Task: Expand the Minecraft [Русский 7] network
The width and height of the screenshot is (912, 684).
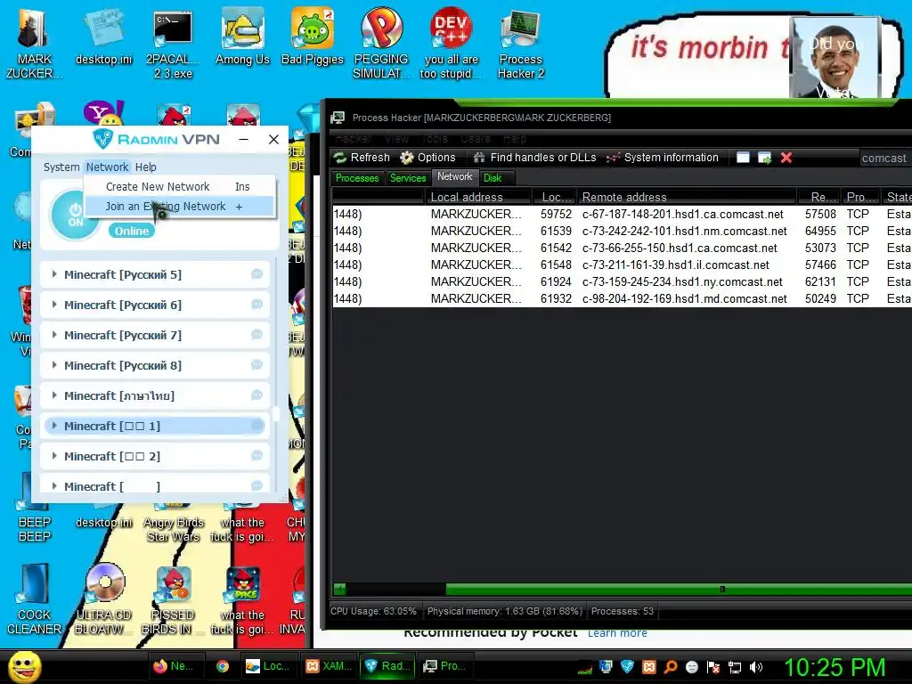Action: (54, 335)
